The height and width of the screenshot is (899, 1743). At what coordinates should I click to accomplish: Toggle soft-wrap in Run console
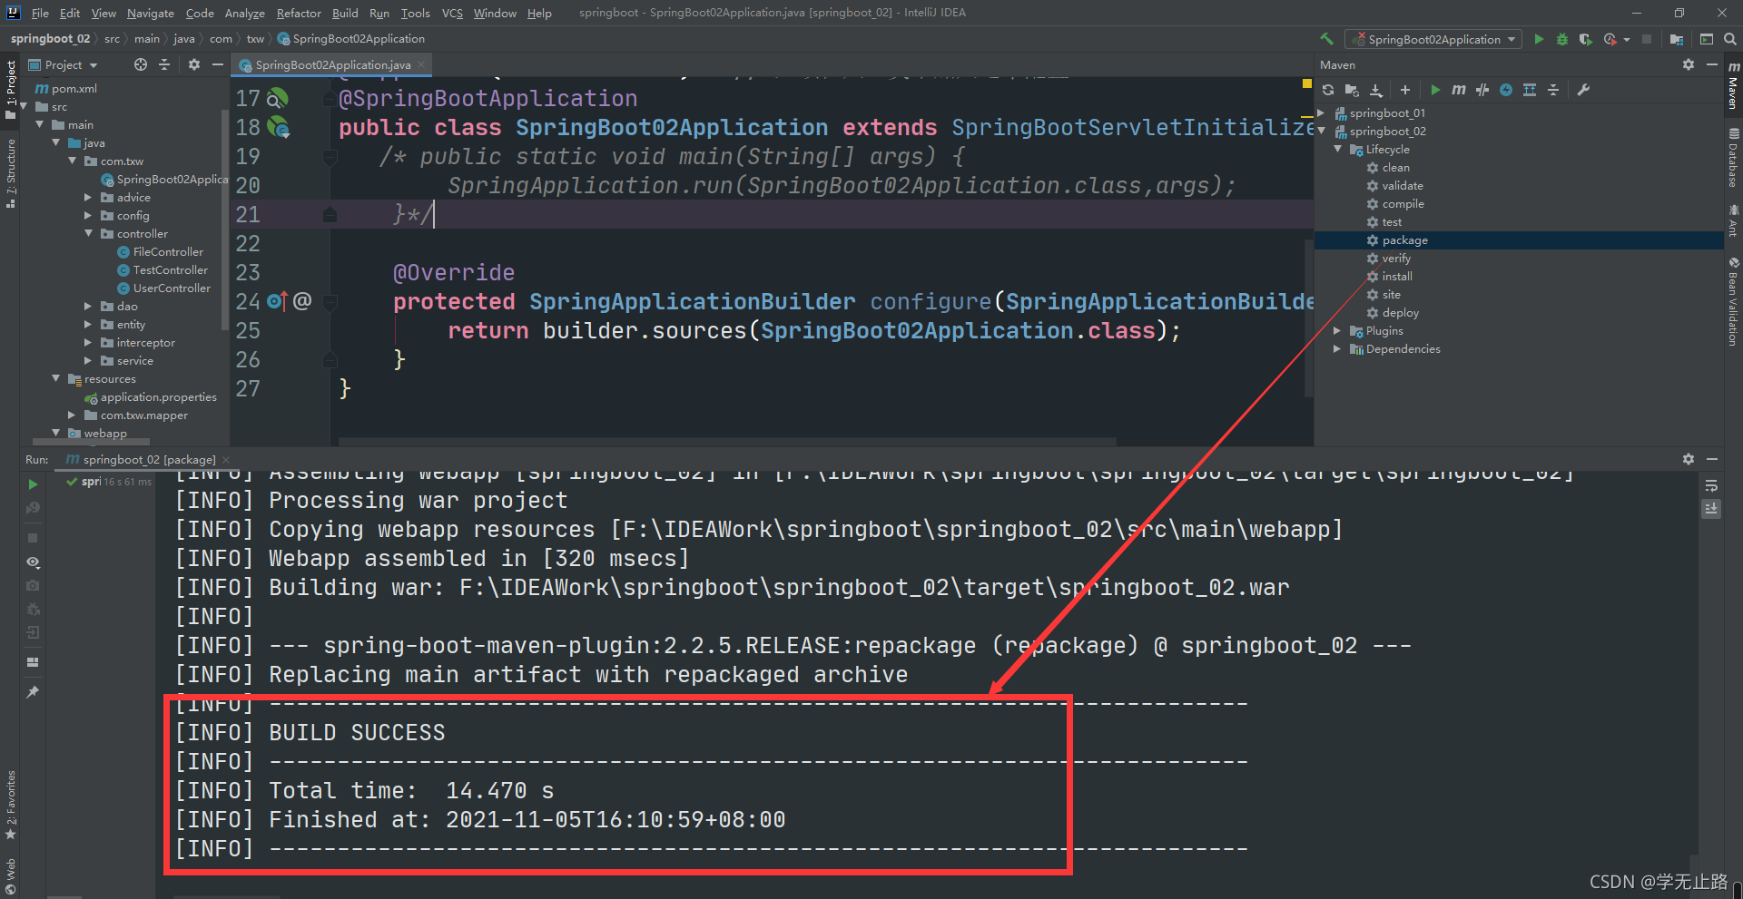(1711, 486)
